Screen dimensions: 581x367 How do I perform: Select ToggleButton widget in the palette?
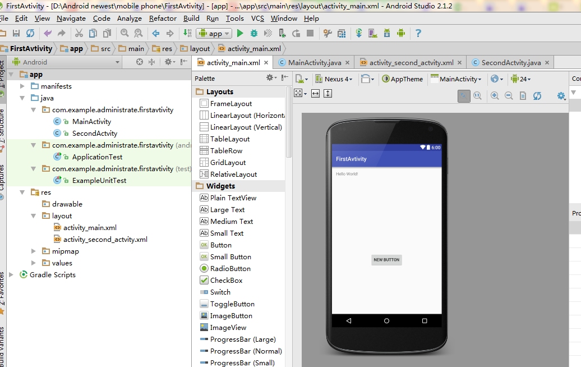[x=232, y=304]
